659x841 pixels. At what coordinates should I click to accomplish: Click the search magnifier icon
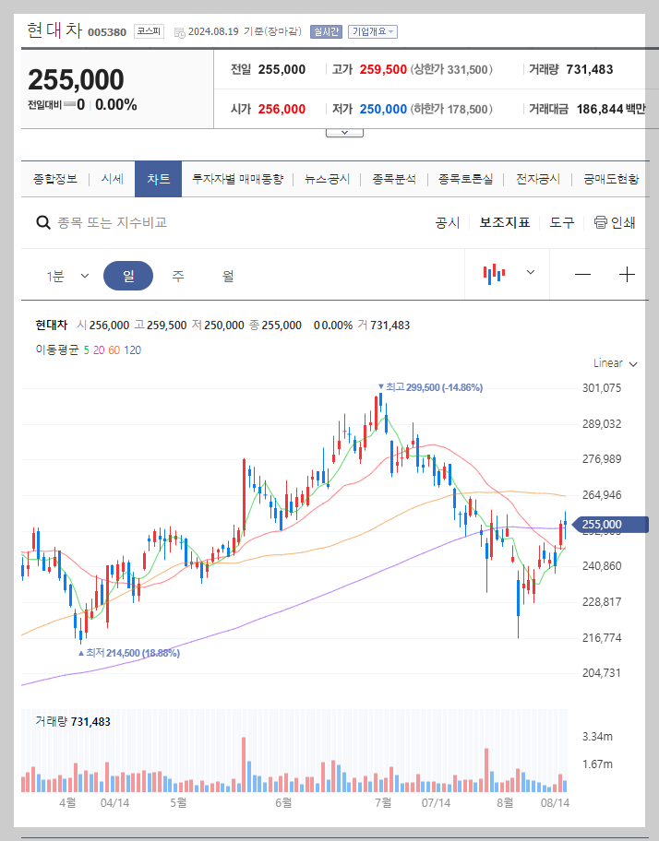(42, 222)
